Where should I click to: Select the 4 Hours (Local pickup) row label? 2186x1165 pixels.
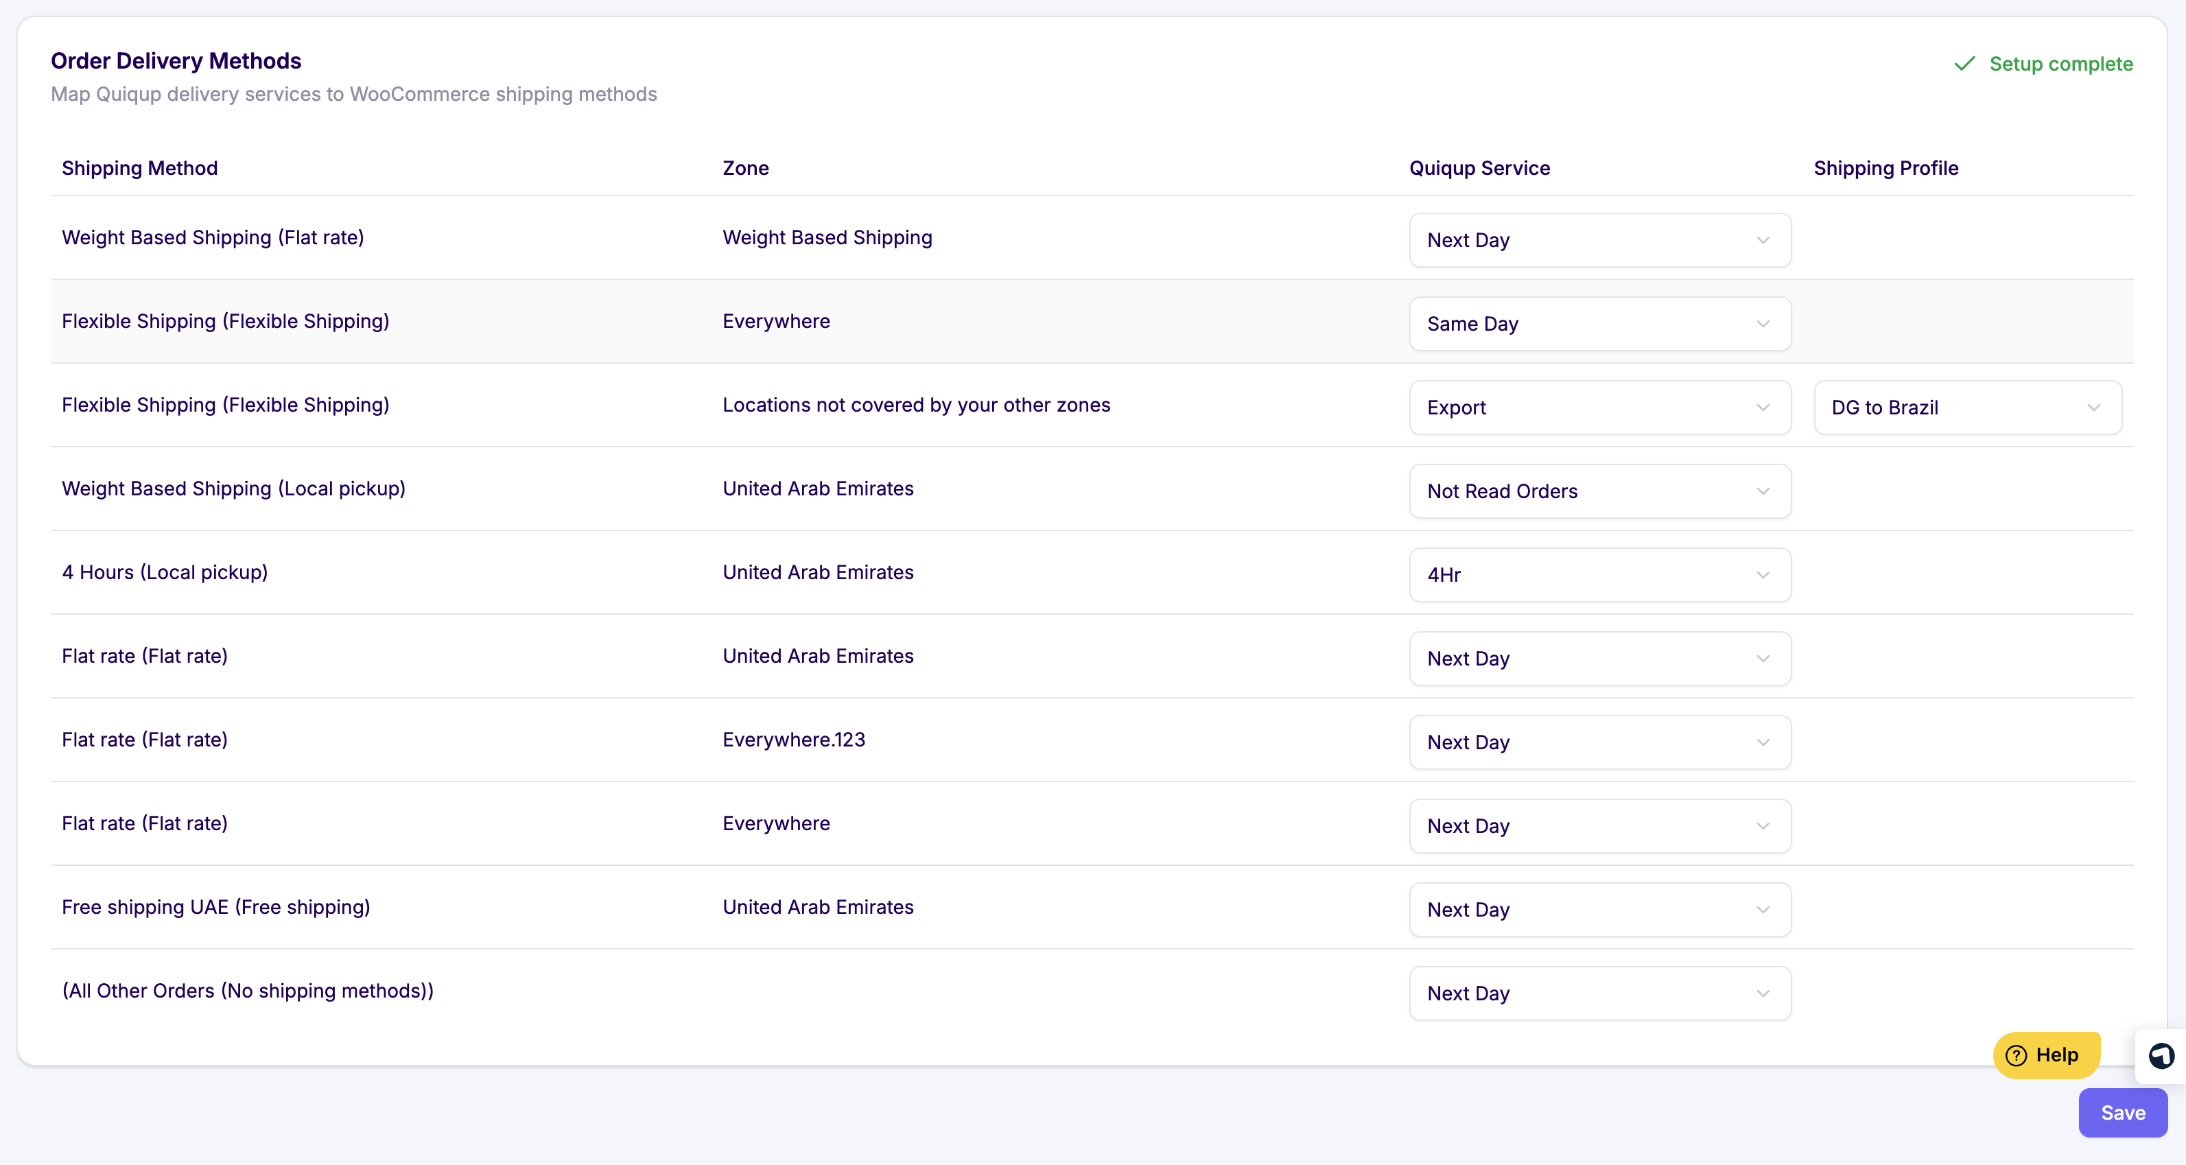coord(165,573)
